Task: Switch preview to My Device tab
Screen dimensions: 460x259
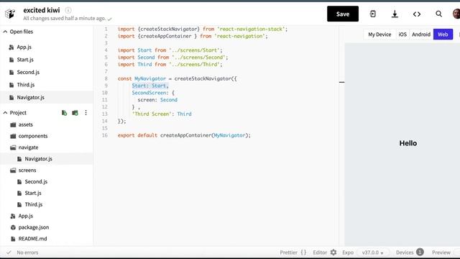Action: 379,35
